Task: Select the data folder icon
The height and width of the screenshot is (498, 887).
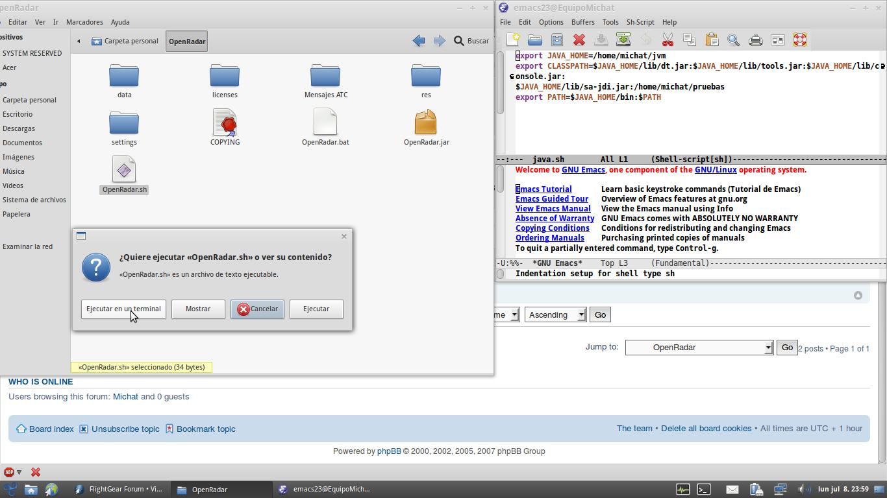Action: pyautogui.click(x=124, y=76)
